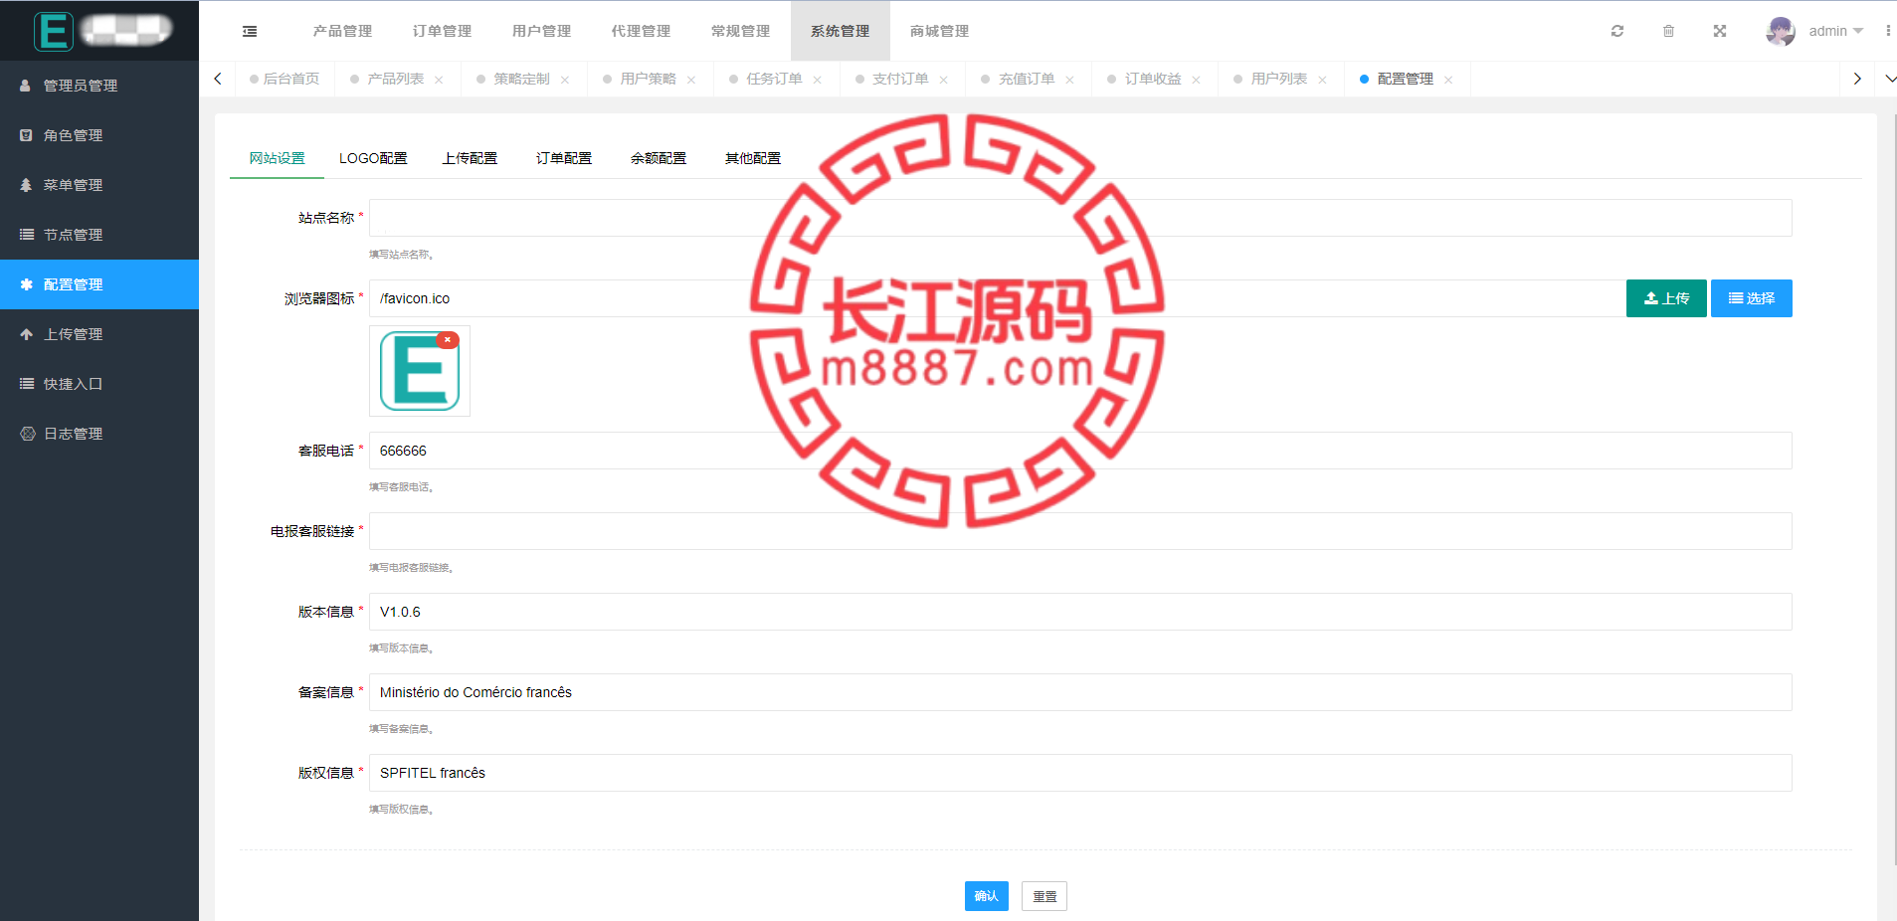Click the 重置 reset button
Viewport: 1897px width, 921px height.
click(1044, 896)
